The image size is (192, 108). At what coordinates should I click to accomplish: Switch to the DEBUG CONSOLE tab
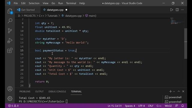tap(57, 91)
